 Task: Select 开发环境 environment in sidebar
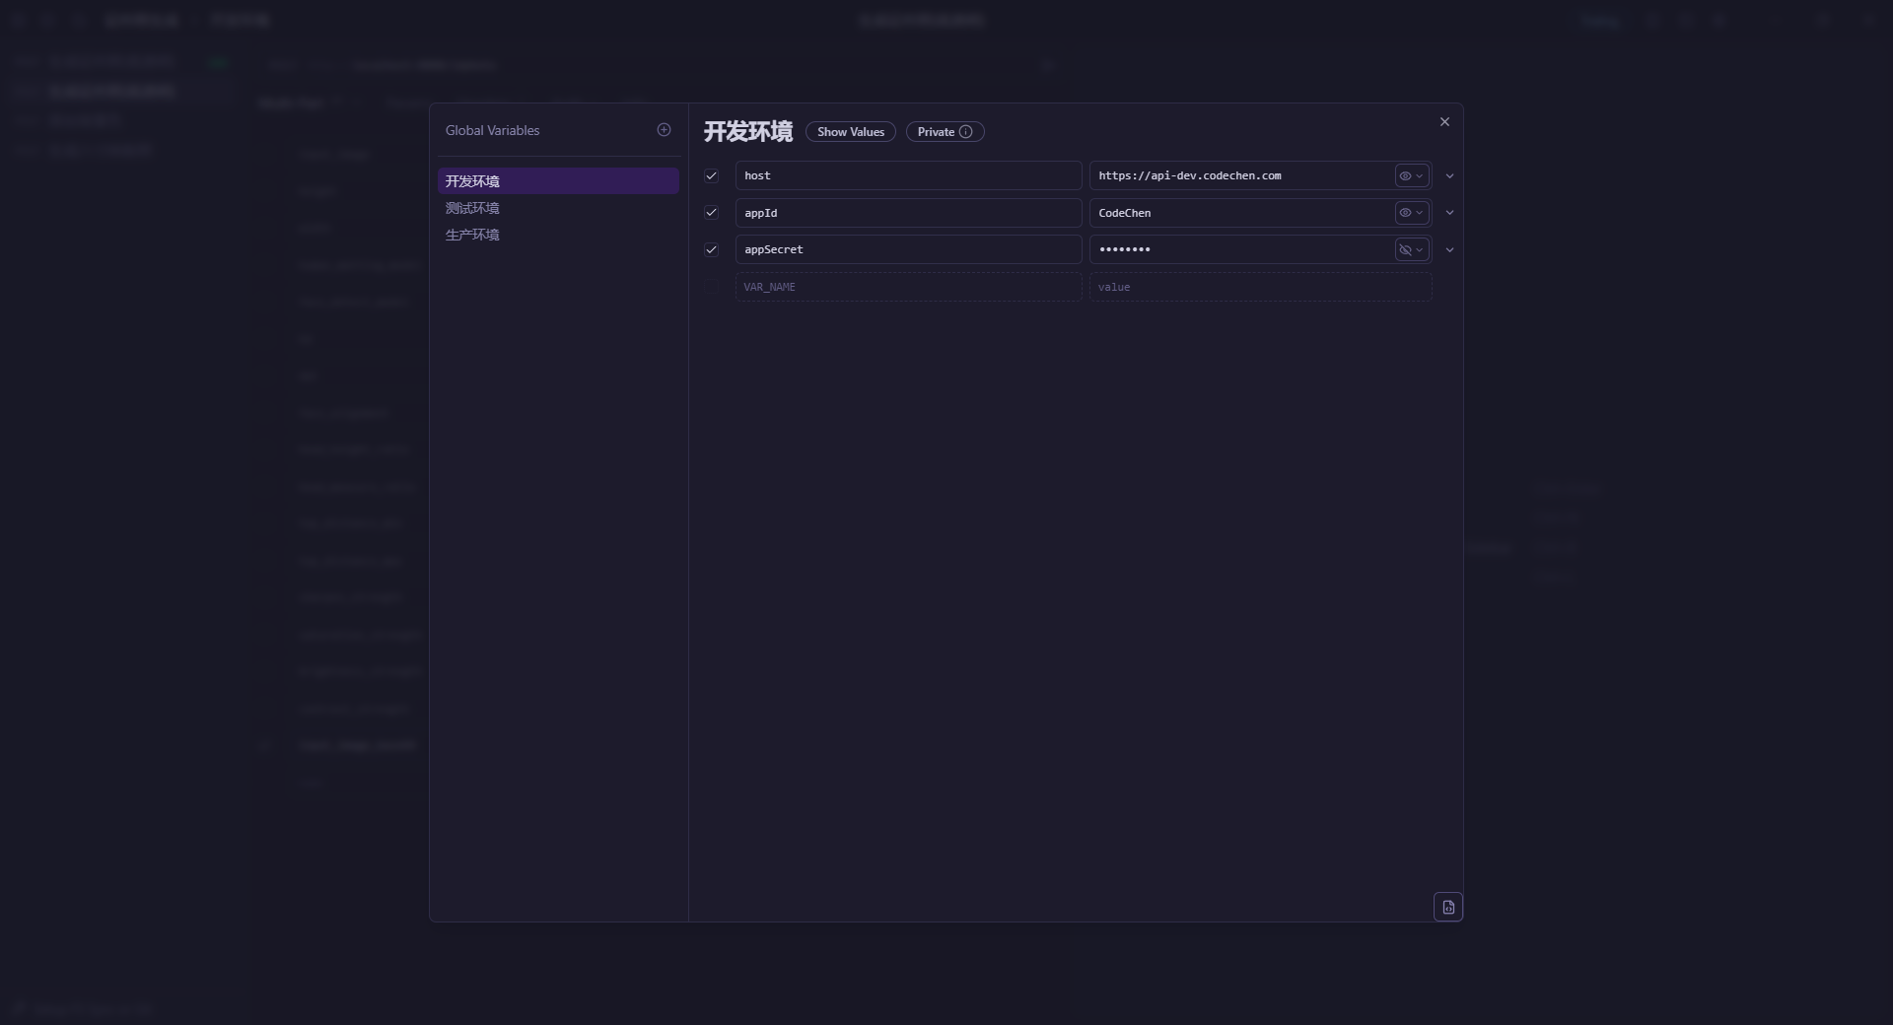[472, 181]
